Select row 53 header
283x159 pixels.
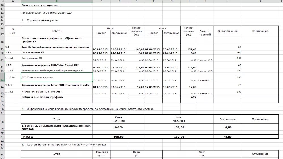tap(2, 97)
